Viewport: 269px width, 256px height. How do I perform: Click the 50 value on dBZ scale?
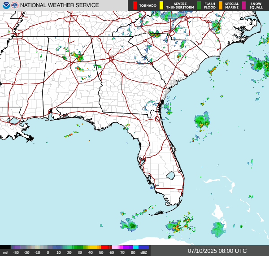click(x=101, y=252)
